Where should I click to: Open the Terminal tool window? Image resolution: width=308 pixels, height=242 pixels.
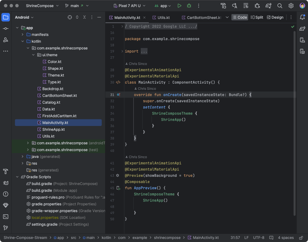[6, 216]
